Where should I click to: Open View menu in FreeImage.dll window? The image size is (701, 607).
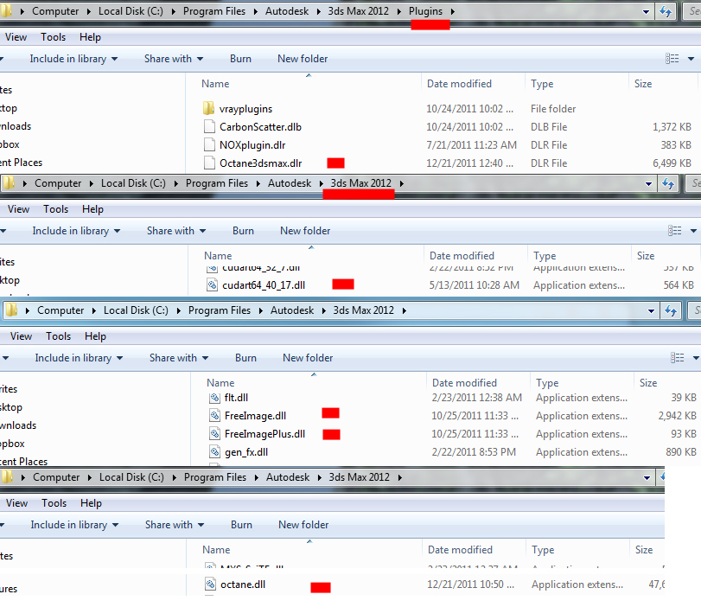pyautogui.click(x=21, y=336)
